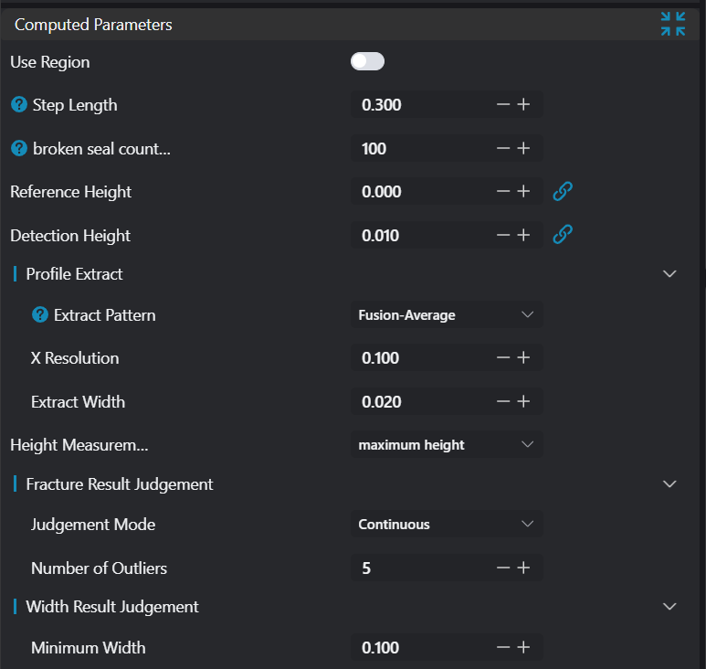The height and width of the screenshot is (669, 706).
Task: Collapse the Fracture Result Judgement section
Action: (x=669, y=484)
